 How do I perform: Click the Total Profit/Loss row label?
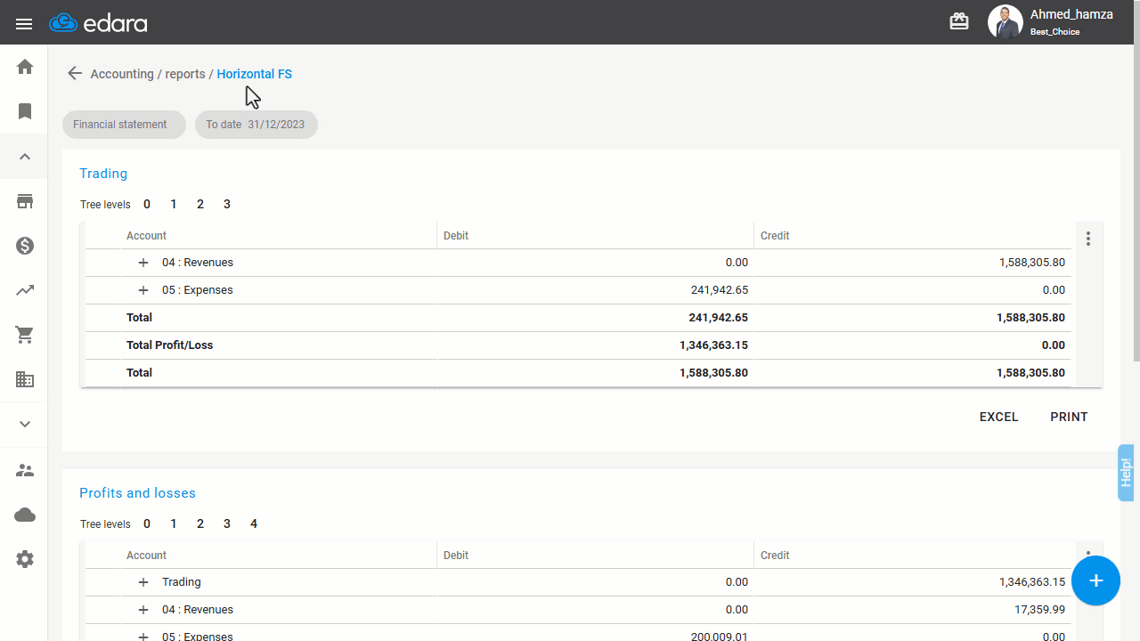(x=169, y=345)
